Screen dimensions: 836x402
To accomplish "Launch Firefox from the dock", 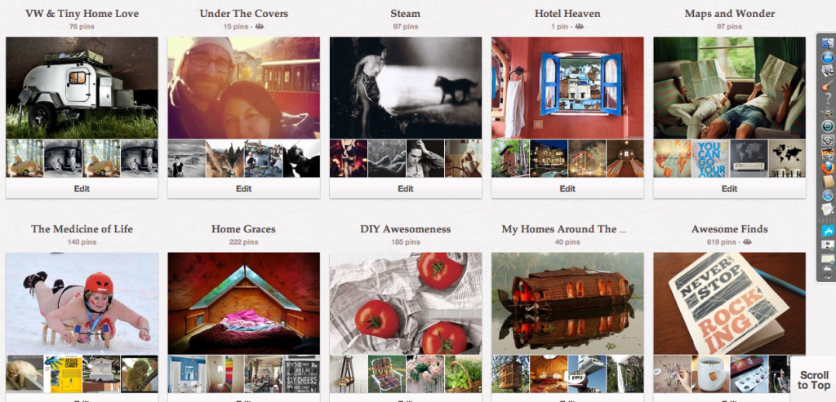I will click(x=828, y=168).
